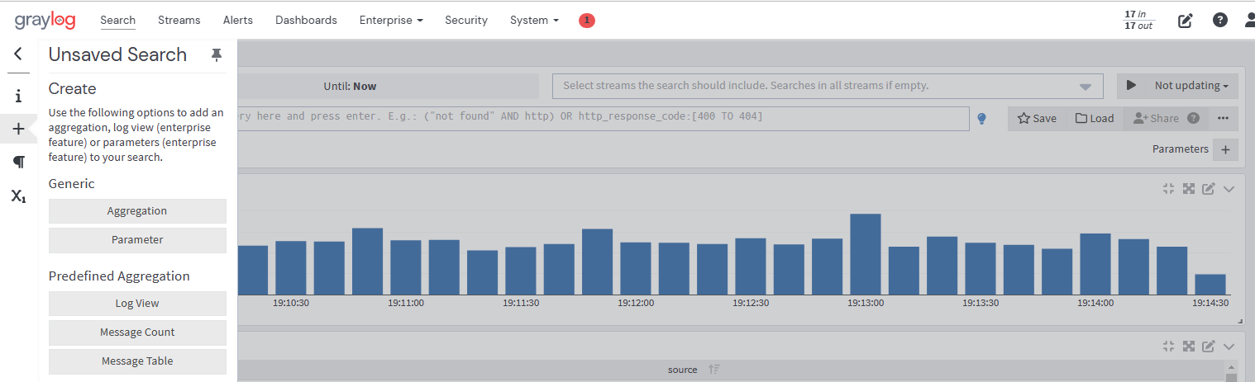Click the Unsaved Search title
1255x382 pixels.
click(x=117, y=54)
